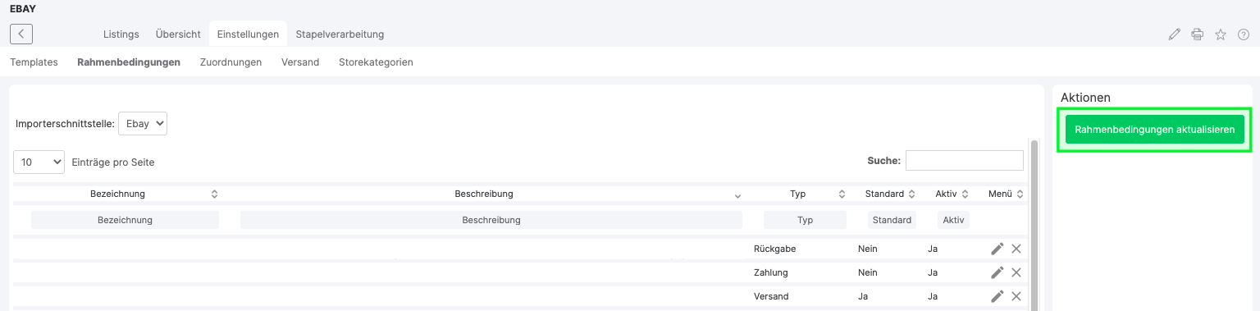
Task: Delete the Rückgabe row with X icon
Action: tap(1016, 249)
